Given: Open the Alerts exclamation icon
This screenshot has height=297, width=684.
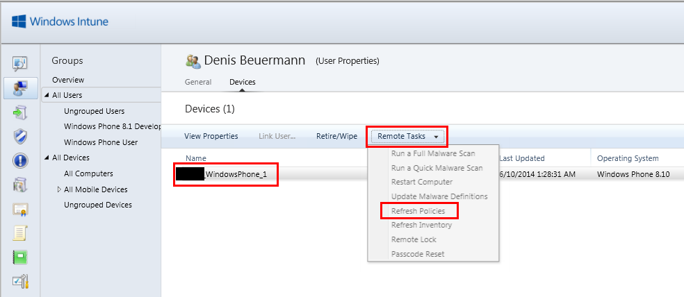Looking at the screenshot, I should click(19, 161).
